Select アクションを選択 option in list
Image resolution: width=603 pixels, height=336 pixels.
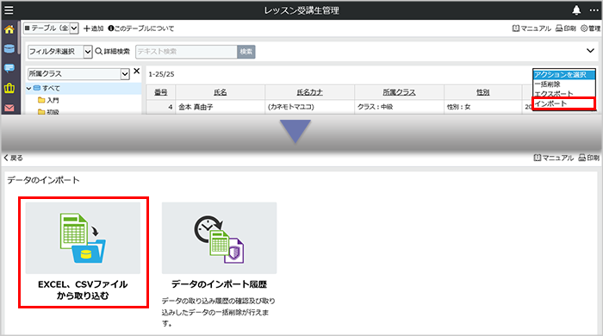[x=563, y=75]
